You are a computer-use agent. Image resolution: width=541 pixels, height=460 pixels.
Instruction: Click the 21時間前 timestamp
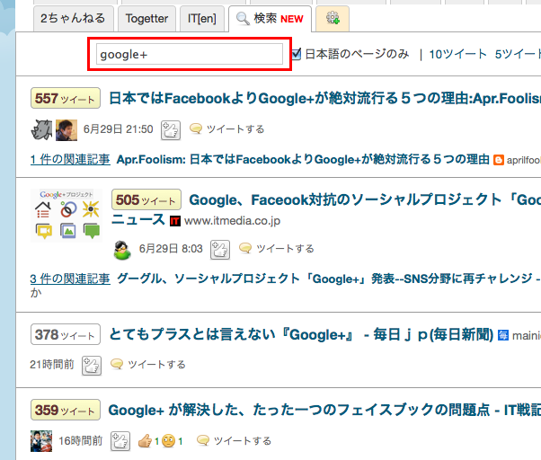coord(52,365)
